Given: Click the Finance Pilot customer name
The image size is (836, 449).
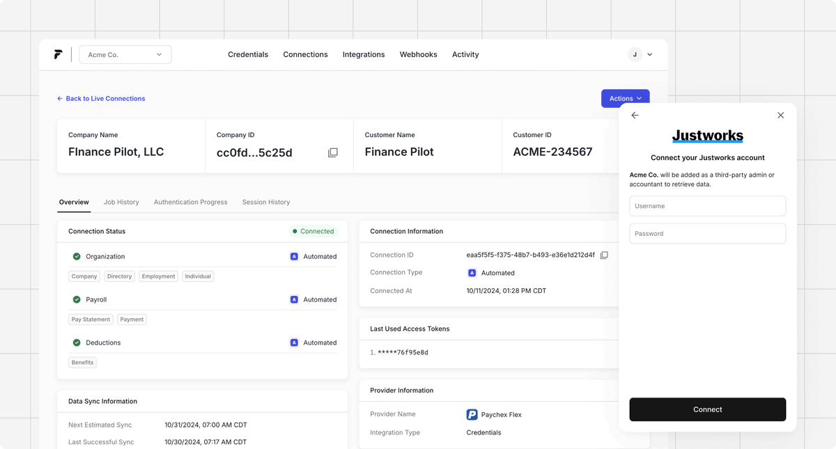Looking at the screenshot, I should [x=399, y=152].
